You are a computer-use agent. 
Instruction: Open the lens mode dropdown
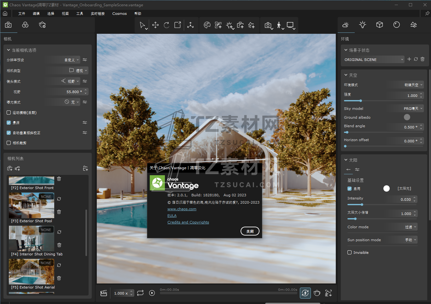(64, 81)
